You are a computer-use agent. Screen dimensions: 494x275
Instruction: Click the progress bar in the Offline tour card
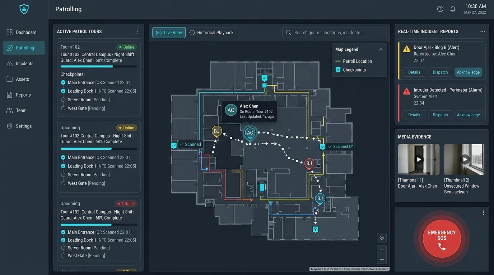[x=99, y=225]
